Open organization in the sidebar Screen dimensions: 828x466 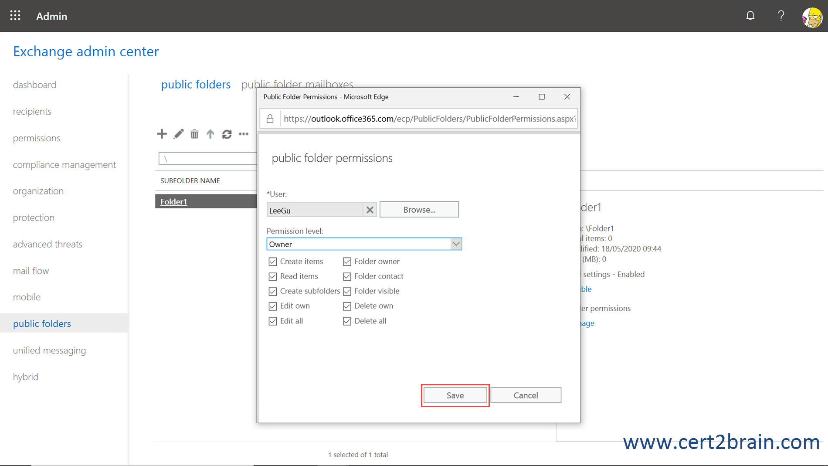point(38,191)
